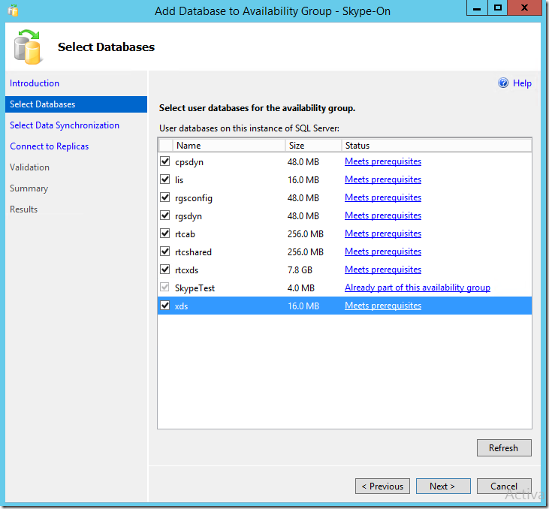Click the 4.0 MB size cell
This screenshot has height=509, width=549.
click(x=301, y=288)
